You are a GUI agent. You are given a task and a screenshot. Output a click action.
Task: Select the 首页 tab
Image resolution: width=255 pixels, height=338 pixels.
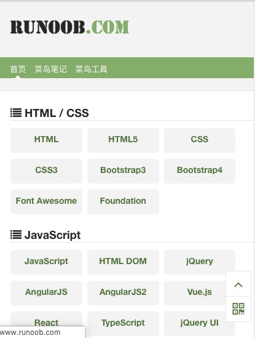pyautogui.click(x=18, y=69)
